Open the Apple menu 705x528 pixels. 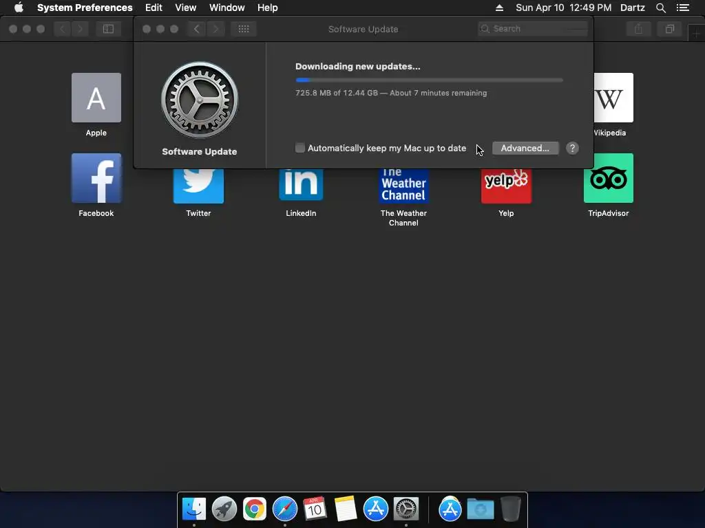click(x=19, y=8)
